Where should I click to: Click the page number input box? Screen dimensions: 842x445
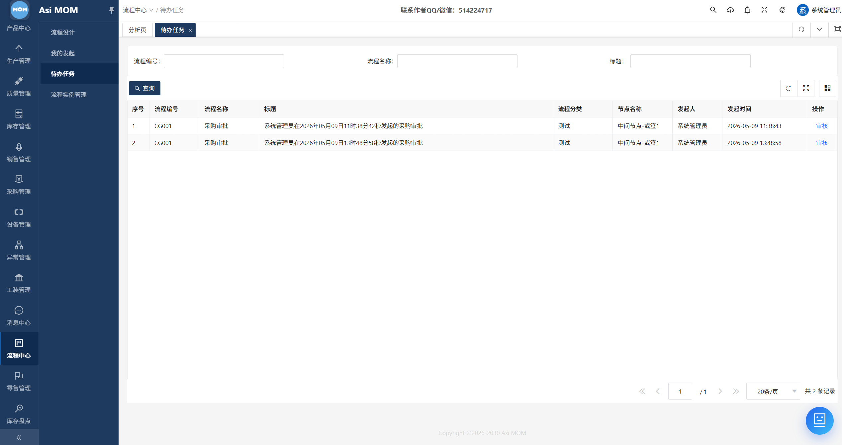click(x=680, y=391)
